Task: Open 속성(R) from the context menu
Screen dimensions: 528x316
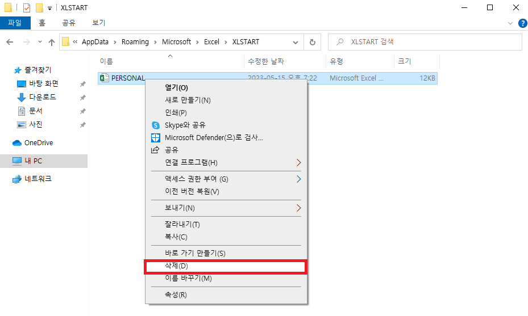Action: pyautogui.click(x=226, y=295)
